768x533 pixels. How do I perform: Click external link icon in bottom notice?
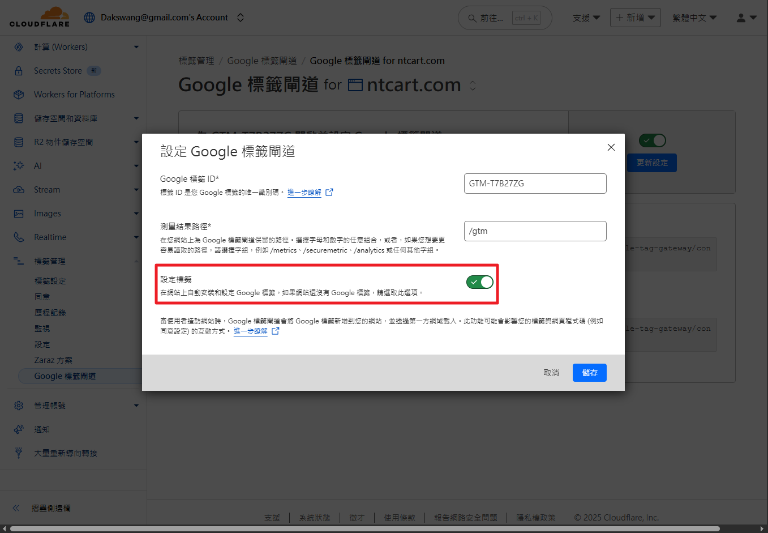276,331
